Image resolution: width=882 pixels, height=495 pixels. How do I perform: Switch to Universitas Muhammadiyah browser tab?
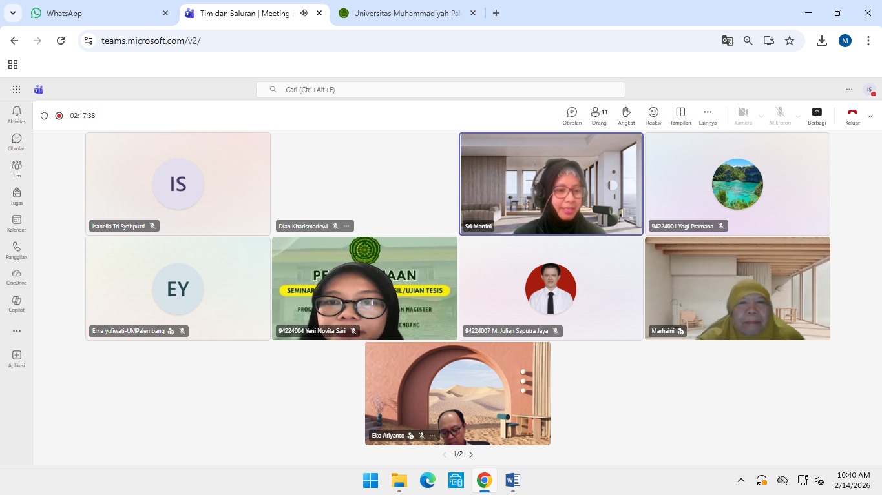407,13
